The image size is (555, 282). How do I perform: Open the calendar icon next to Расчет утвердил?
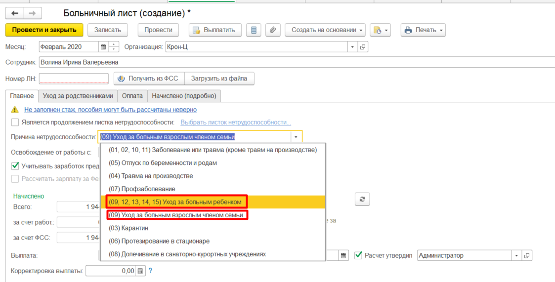343,255
